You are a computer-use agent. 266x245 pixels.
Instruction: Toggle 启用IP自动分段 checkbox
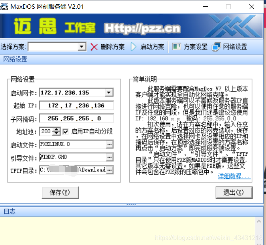point(66,132)
